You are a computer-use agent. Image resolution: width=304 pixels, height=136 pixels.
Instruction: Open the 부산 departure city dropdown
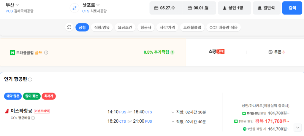pos(12,5)
